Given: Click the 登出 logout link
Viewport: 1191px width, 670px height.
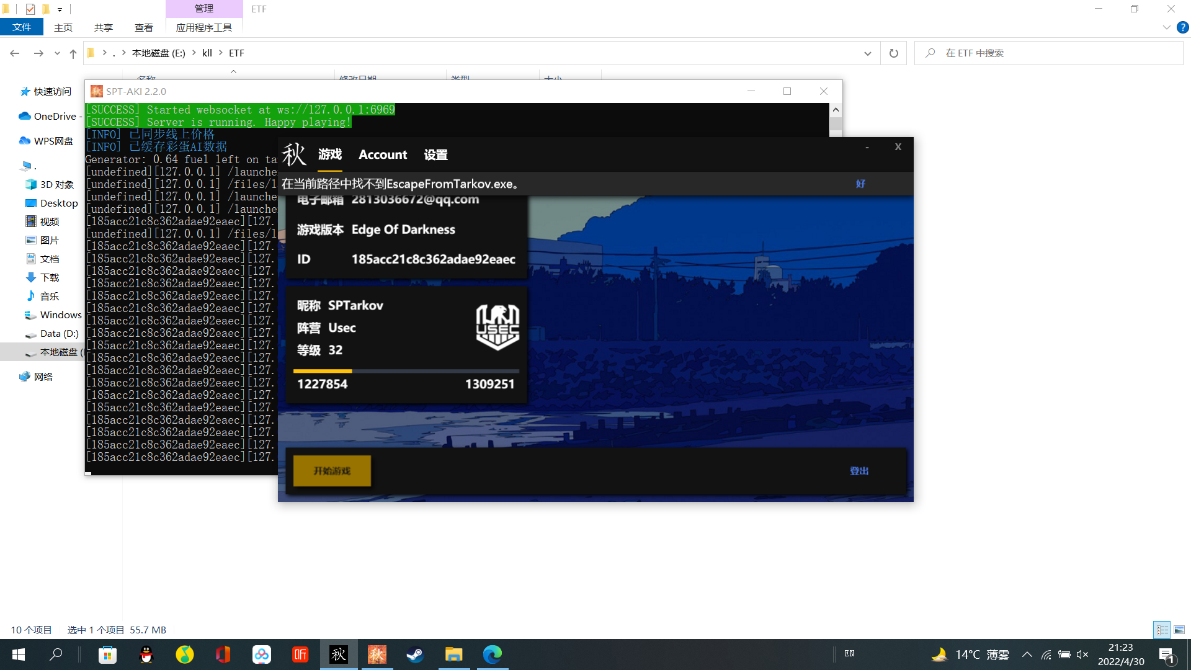Looking at the screenshot, I should 859,471.
